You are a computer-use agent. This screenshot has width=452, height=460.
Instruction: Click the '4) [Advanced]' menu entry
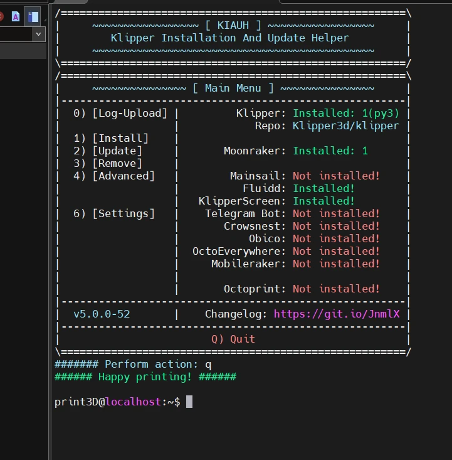tap(114, 176)
